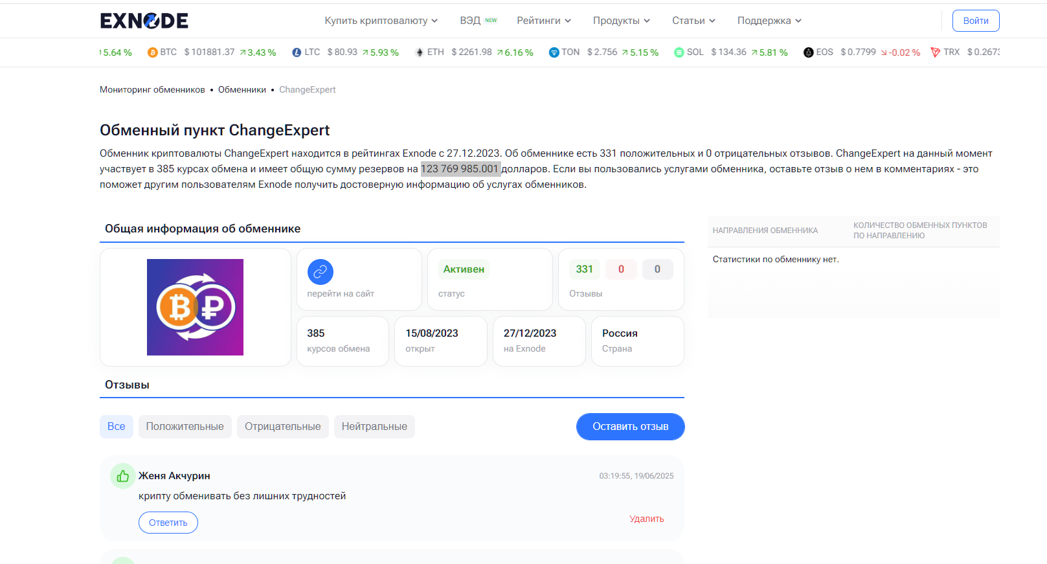This screenshot has width=1047, height=564.
Task: Click the EOS coin icon in ticker
Action: pyautogui.click(x=808, y=52)
